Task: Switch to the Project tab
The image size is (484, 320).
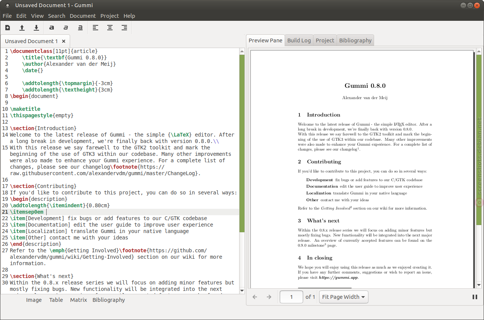Action: coord(325,40)
